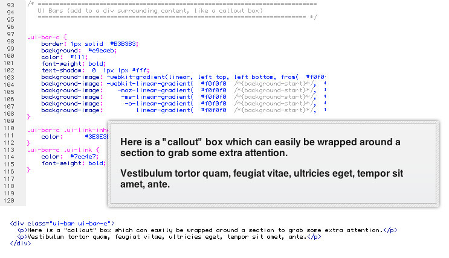Click the '-ms-linear-gradient(' value

click(157, 97)
